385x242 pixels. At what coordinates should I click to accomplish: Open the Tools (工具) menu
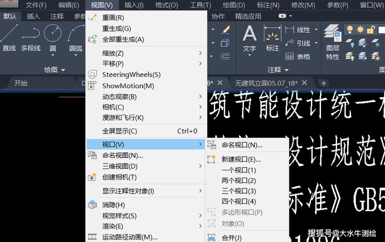point(200,5)
